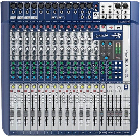Click Group 3-4 right fader cap

[120, 114]
